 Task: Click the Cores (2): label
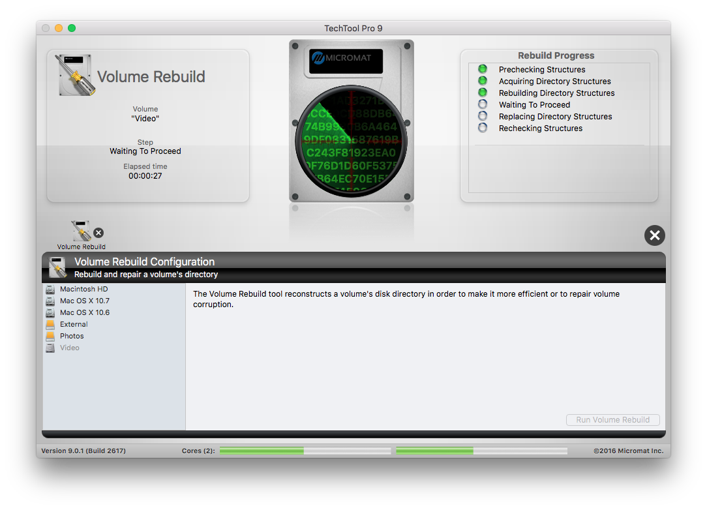(198, 451)
